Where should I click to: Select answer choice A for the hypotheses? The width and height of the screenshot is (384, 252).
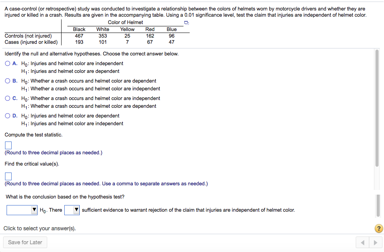coord(7,63)
